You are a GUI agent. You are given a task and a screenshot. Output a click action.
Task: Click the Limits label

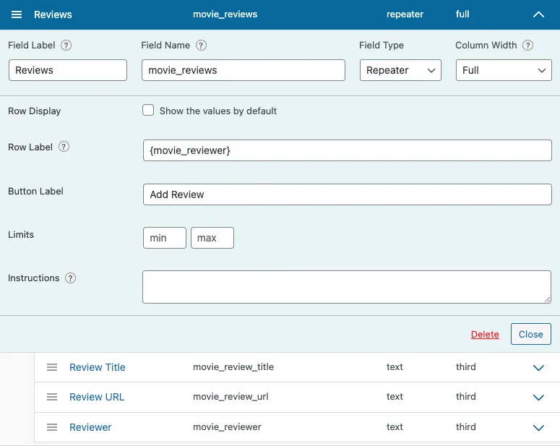pos(21,234)
